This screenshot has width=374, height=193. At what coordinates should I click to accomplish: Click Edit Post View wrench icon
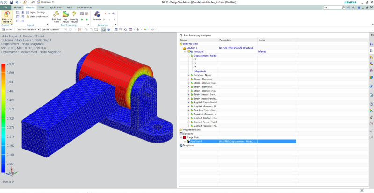pos(57,14)
